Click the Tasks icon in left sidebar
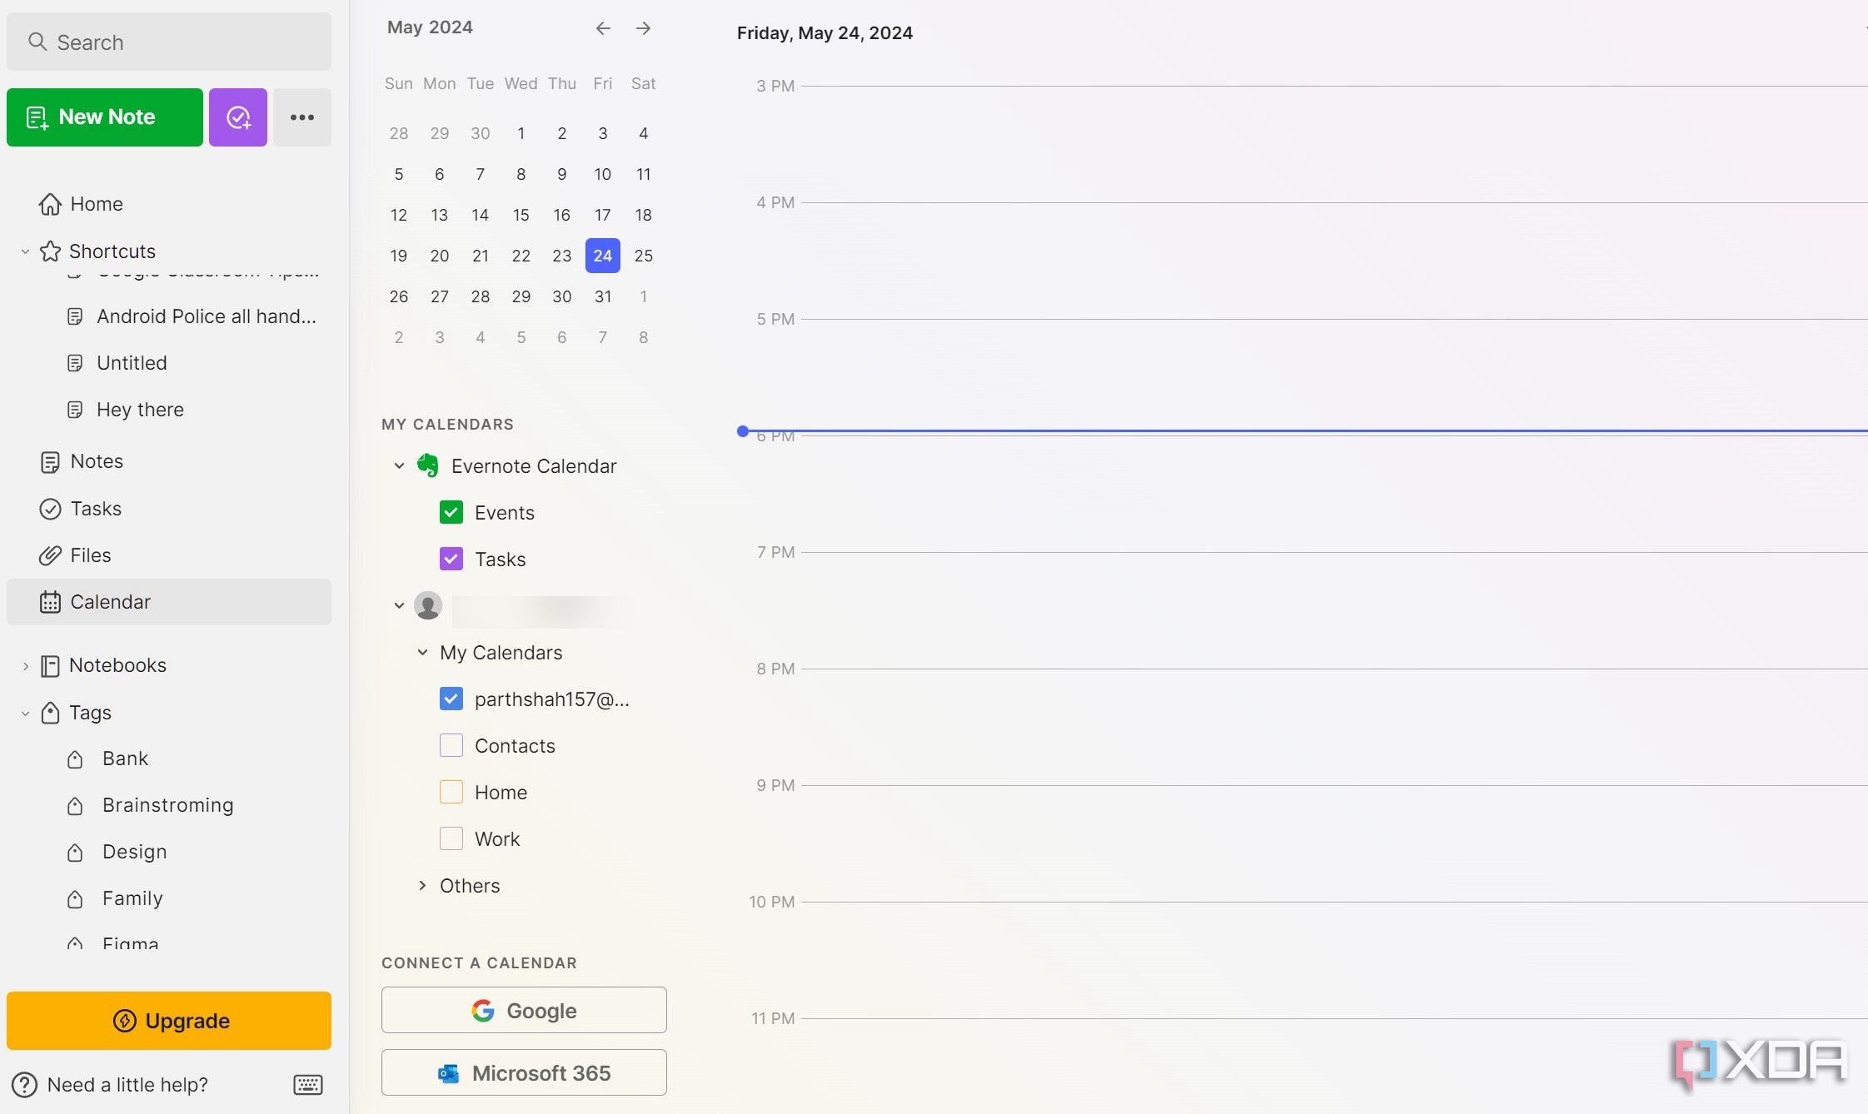 (49, 510)
